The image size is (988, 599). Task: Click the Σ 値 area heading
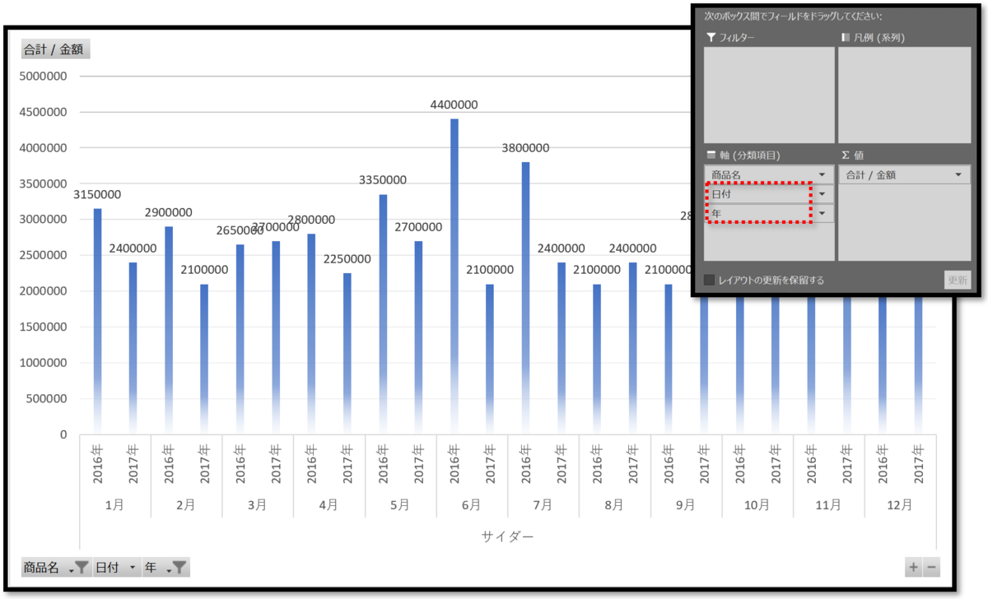pyautogui.click(x=852, y=155)
